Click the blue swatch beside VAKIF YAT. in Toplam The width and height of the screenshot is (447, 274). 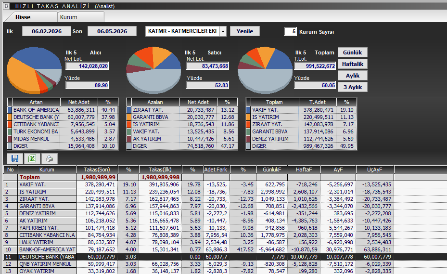click(248, 110)
